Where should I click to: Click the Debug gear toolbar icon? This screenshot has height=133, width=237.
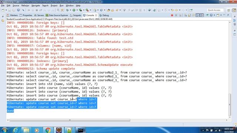pyautogui.click(x=67, y=10)
